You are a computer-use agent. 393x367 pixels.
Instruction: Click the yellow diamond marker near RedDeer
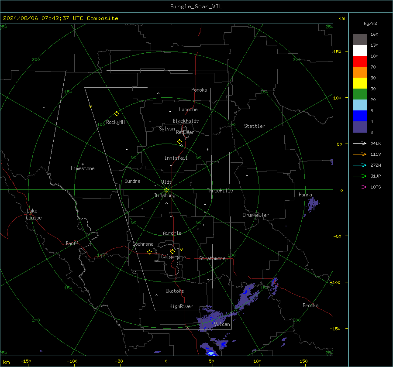(179, 141)
